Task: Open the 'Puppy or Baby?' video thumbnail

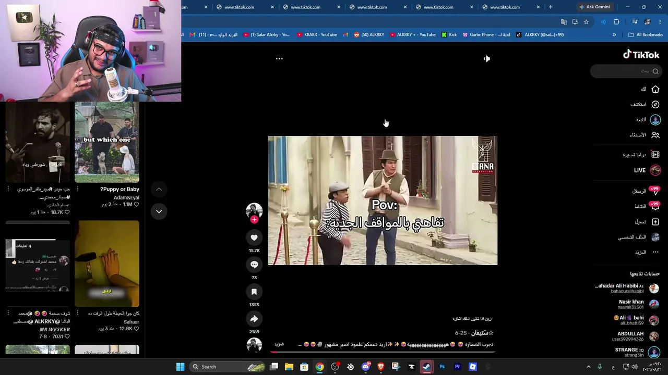Action: tap(107, 142)
